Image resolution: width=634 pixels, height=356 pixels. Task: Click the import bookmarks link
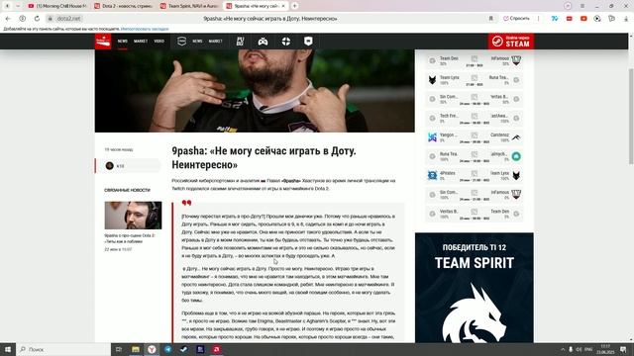[145, 29]
